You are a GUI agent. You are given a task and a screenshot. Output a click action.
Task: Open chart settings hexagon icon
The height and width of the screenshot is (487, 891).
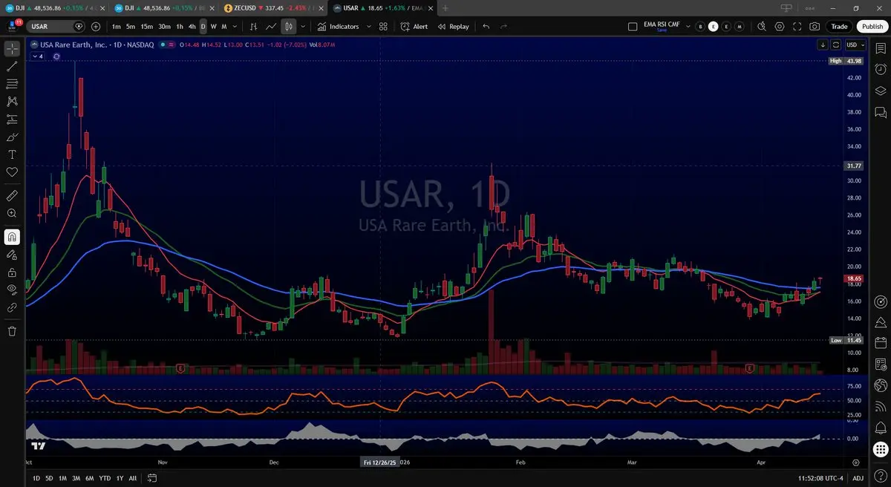(x=780, y=27)
